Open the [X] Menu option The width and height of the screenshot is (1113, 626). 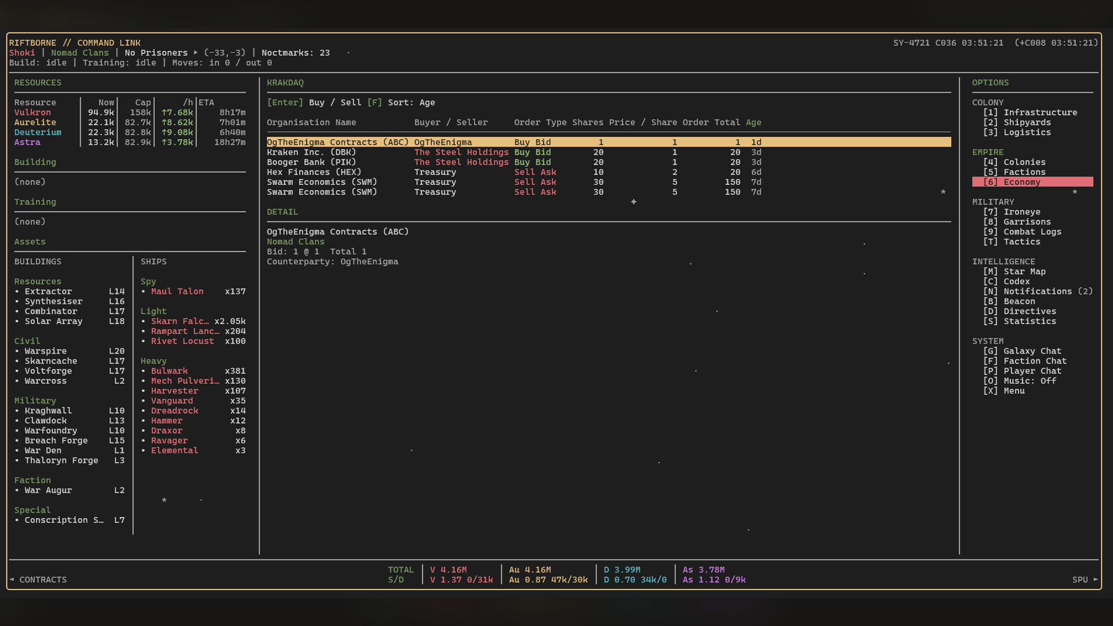pyautogui.click(x=1003, y=391)
